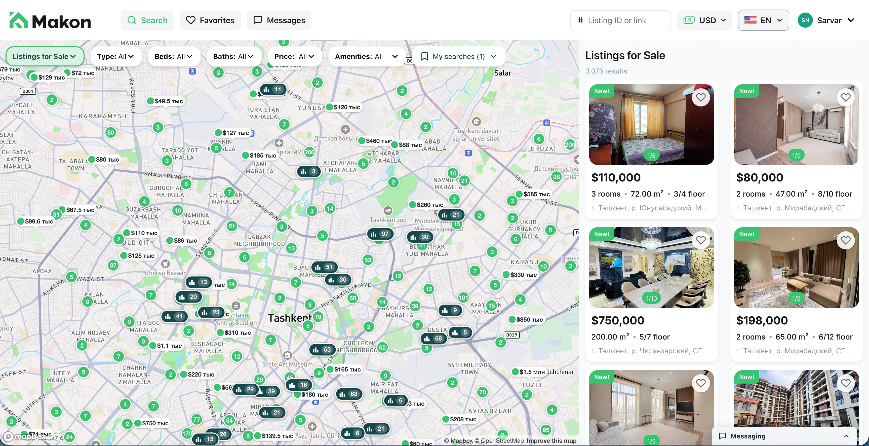Screen dimensions: 869x446
Task: Open the $110,000 listing photo
Action: tap(651, 125)
